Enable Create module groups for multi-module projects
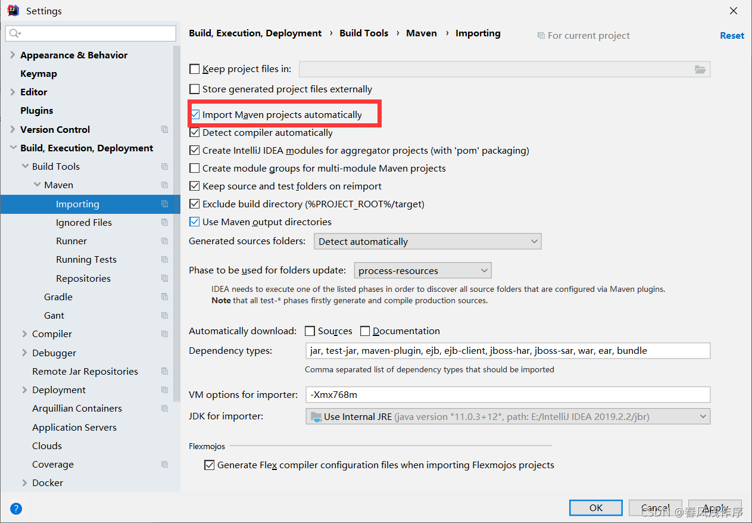 tap(194, 168)
